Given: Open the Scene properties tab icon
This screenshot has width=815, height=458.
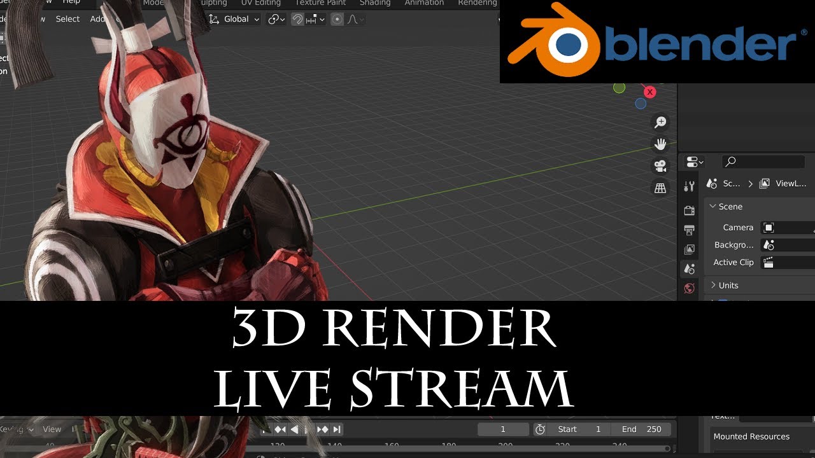Looking at the screenshot, I should click(689, 269).
